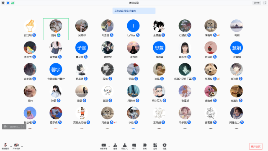Open the emoji icon in chat box
268x151 pixels.
pos(5,127)
